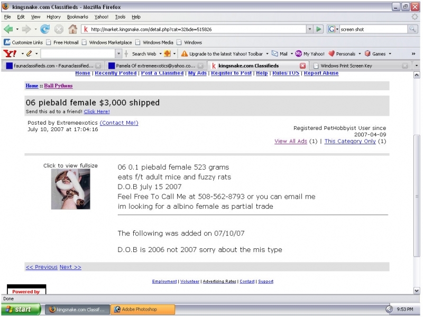This screenshot has width=423, height=317.
Task: Click the piebald snake thumbnail image
Action: coord(70,189)
